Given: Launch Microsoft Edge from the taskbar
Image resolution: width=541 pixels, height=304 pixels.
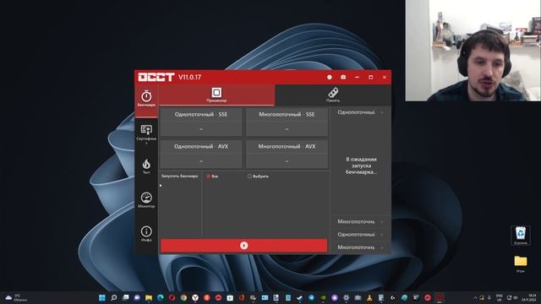Looking at the screenshot, I should click(x=161, y=298).
